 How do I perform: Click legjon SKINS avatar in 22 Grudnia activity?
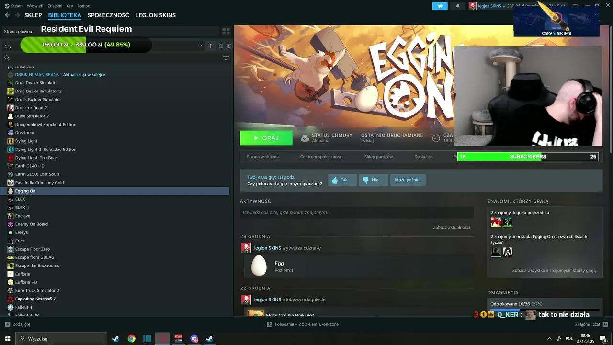tap(246, 300)
